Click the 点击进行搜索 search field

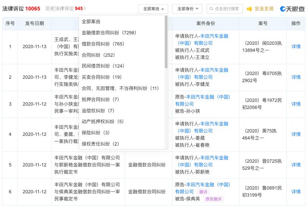tap(224, 9)
